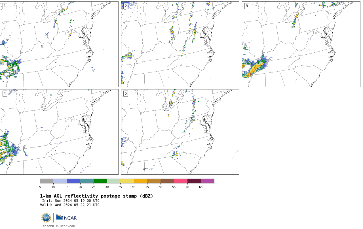
Task: Open ensemble member 2 reflectivity map
Action: click(x=180, y=44)
